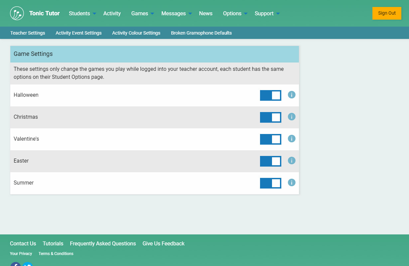The height and width of the screenshot is (266, 409).
Task: Open the Twitter icon in footer
Action: [27, 265]
